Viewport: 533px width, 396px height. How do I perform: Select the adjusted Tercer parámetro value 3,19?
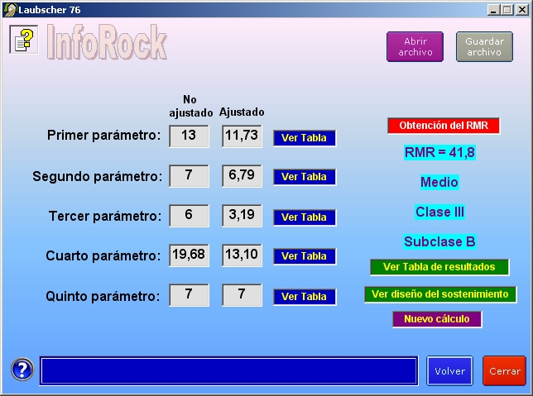point(242,215)
